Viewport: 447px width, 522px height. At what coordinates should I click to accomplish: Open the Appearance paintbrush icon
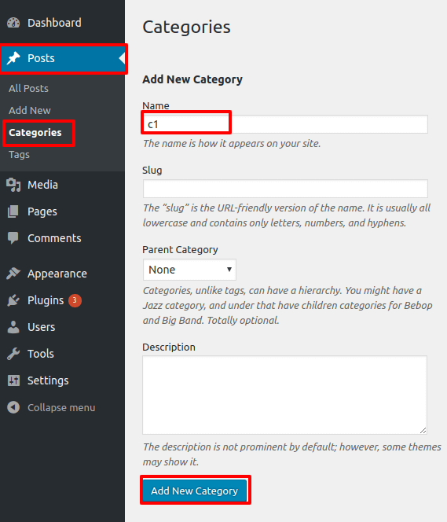tap(13, 274)
